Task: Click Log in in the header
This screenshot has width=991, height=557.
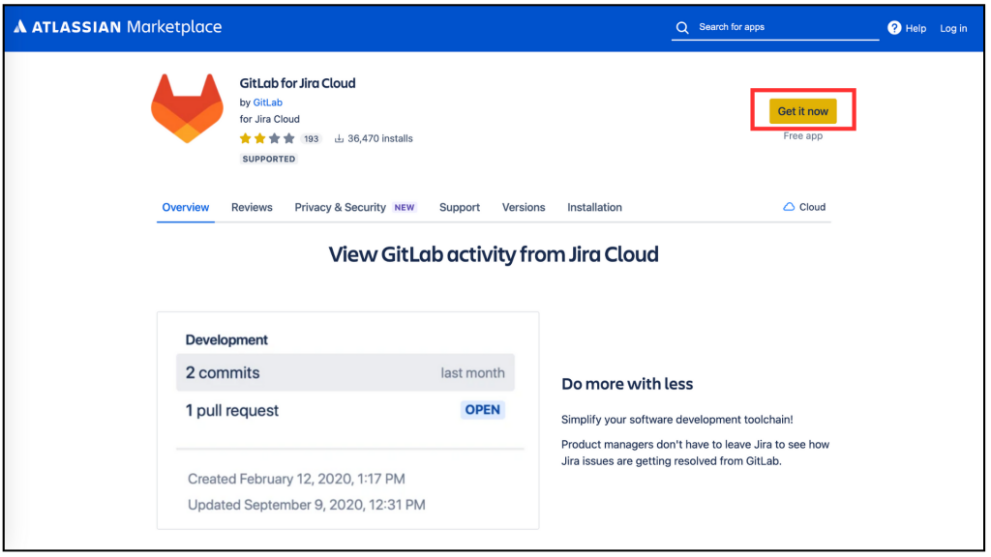Action: click(953, 28)
